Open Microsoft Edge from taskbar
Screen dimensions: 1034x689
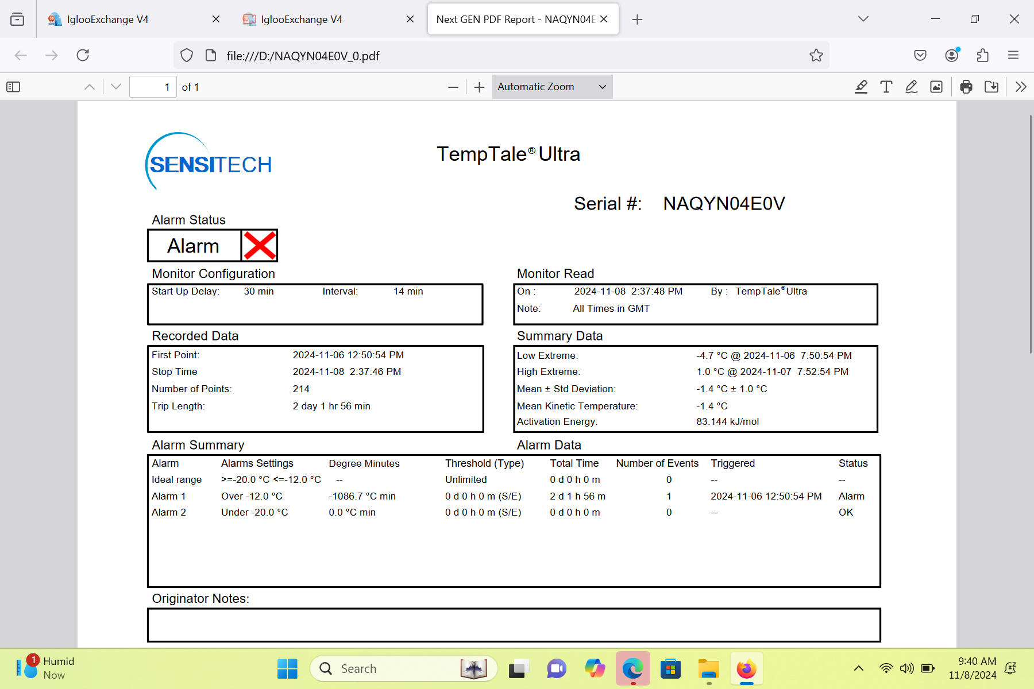632,669
